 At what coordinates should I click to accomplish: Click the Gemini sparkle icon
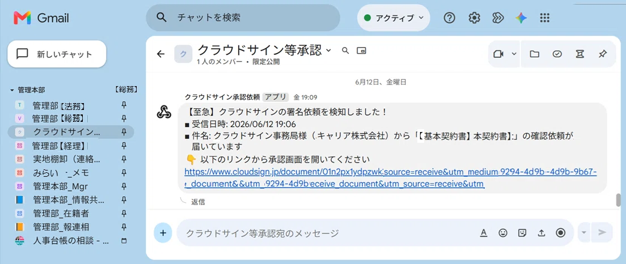(x=521, y=18)
